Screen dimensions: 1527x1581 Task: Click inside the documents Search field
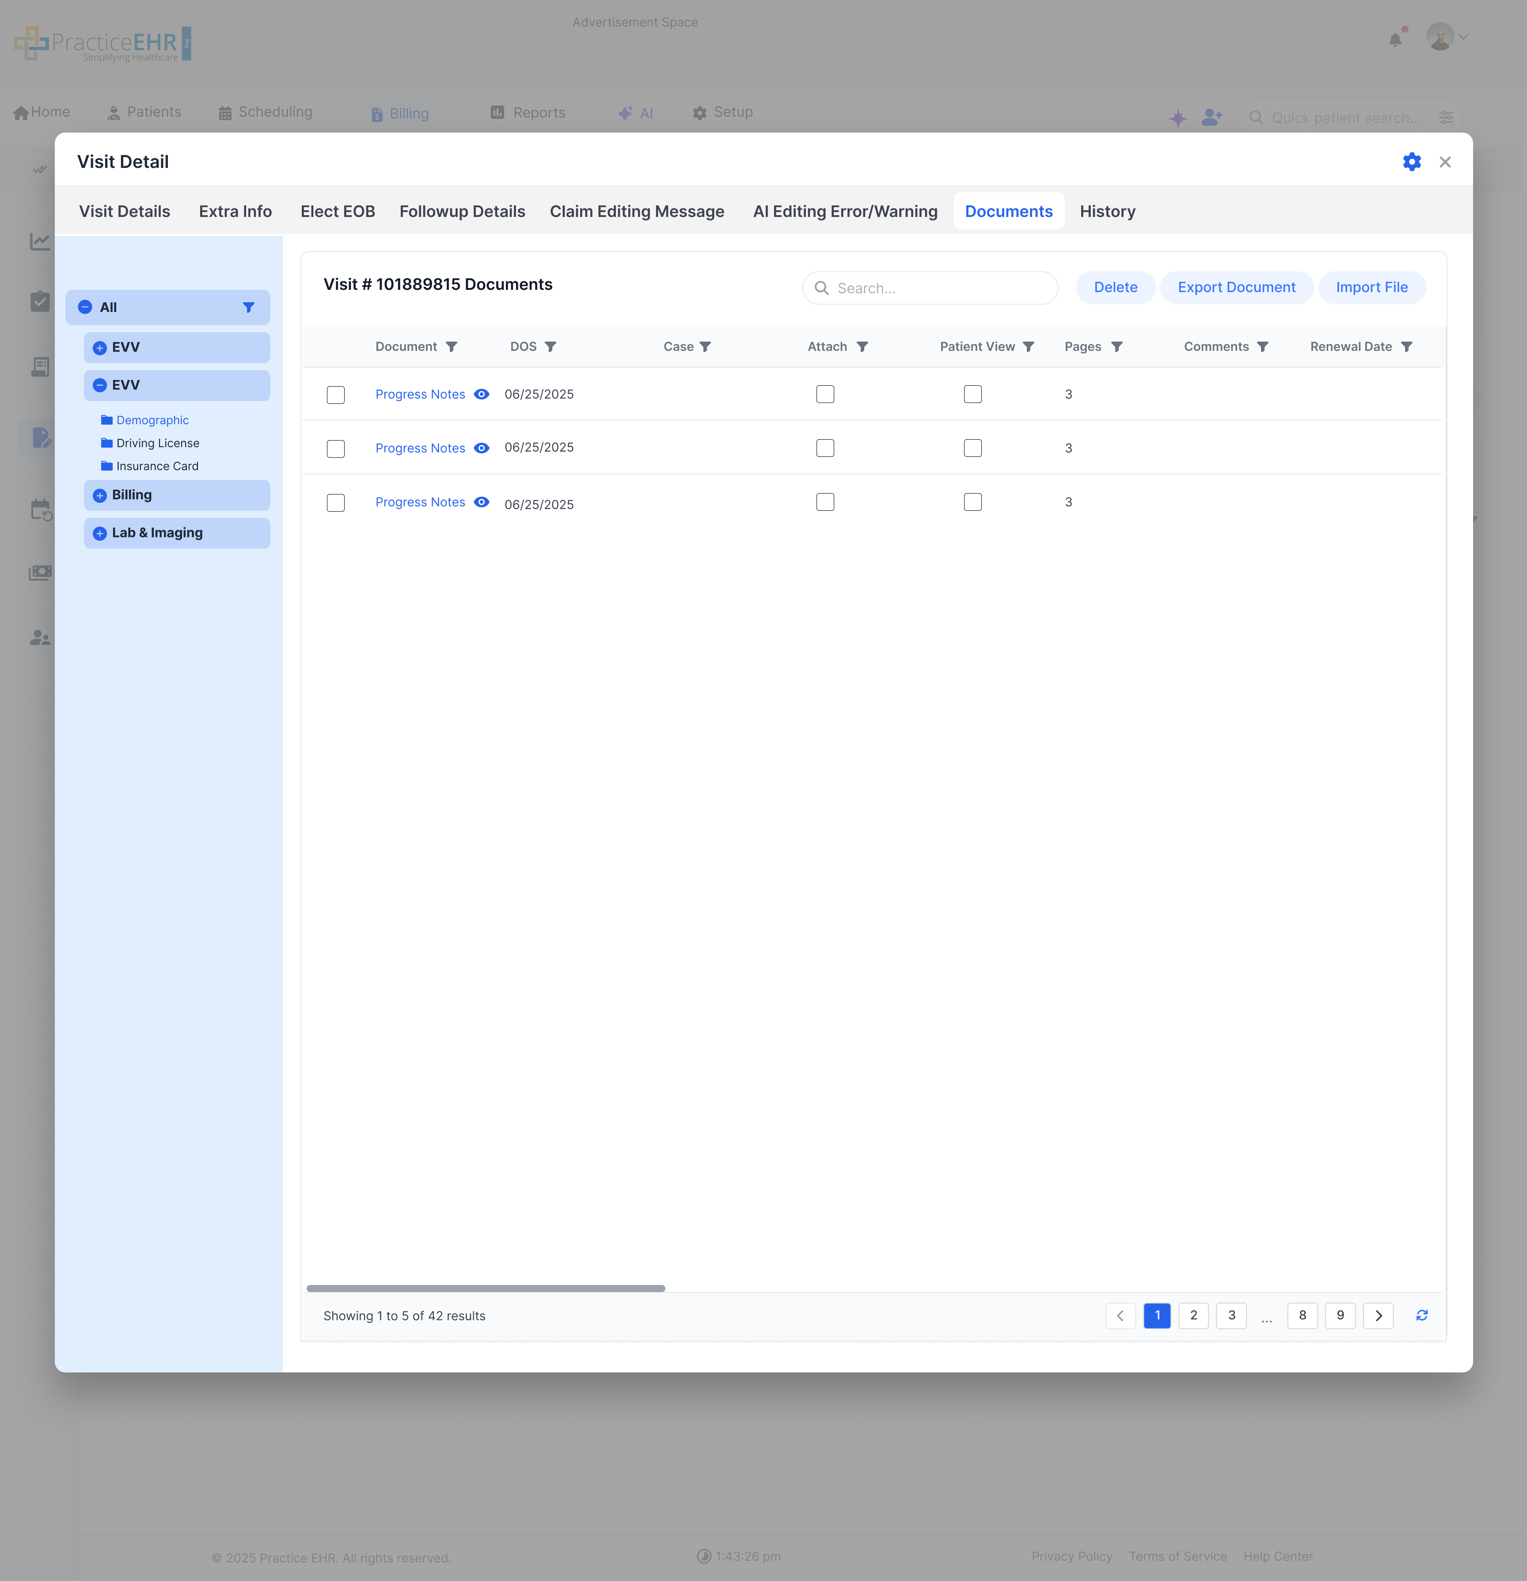(x=929, y=288)
